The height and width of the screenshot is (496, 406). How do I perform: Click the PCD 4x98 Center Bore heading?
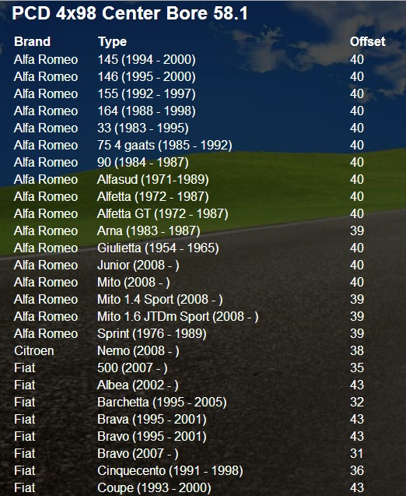[130, 13]
